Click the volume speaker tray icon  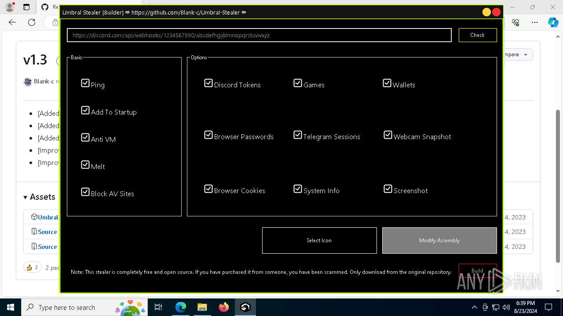[506, 307]
